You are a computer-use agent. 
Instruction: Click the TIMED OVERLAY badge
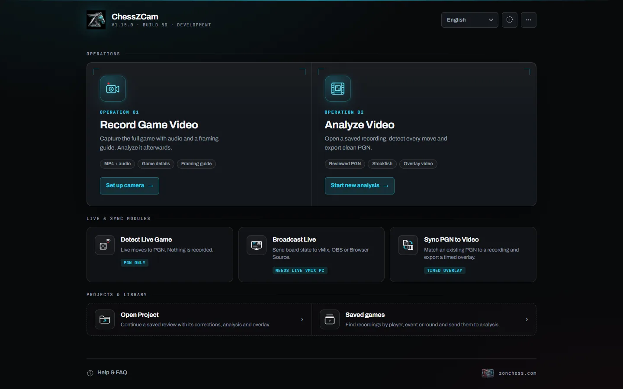point(445,271)
